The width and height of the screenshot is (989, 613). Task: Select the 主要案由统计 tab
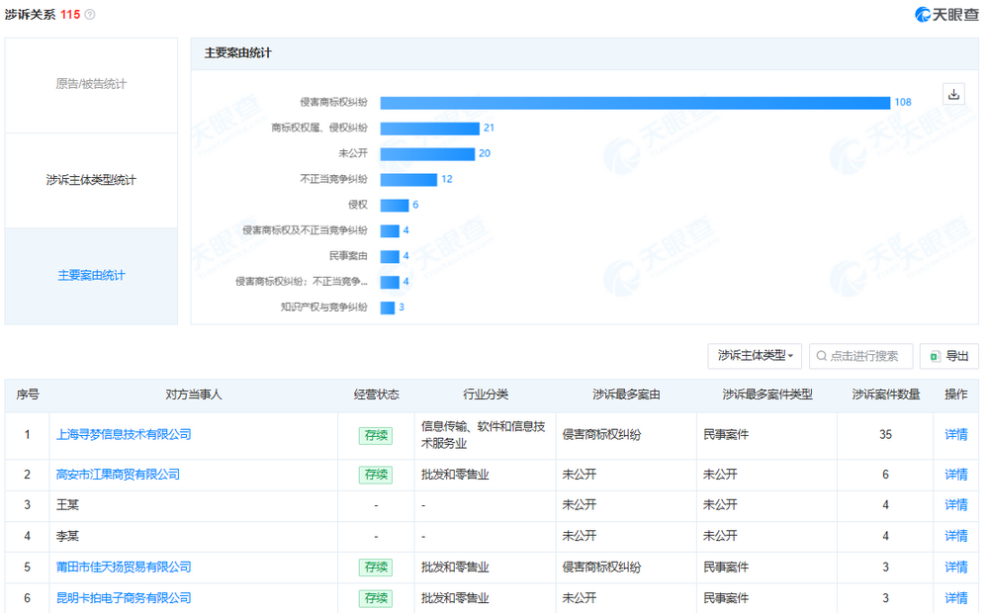(x=91, y=276)
